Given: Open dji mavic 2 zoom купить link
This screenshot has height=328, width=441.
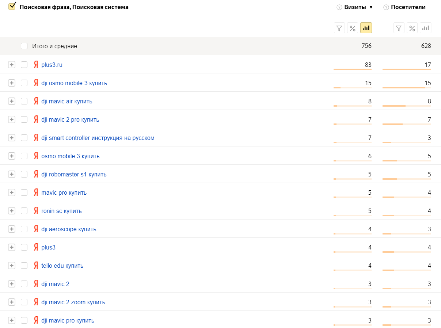Looking at the screenshot, I should point(73,302).
